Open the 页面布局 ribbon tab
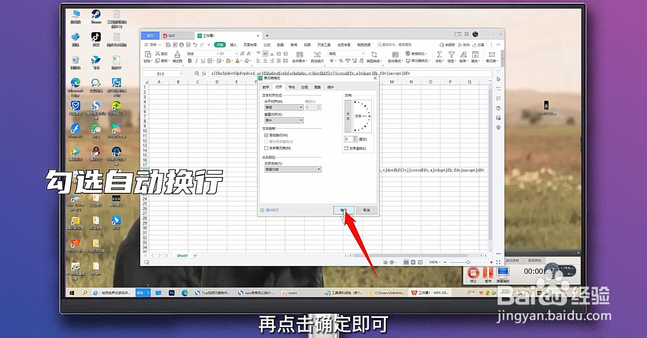The height and width of the screenshot is (338, 647). point(250,45)
